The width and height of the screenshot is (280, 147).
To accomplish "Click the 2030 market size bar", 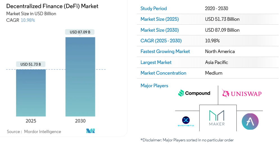I will (80, 77).
